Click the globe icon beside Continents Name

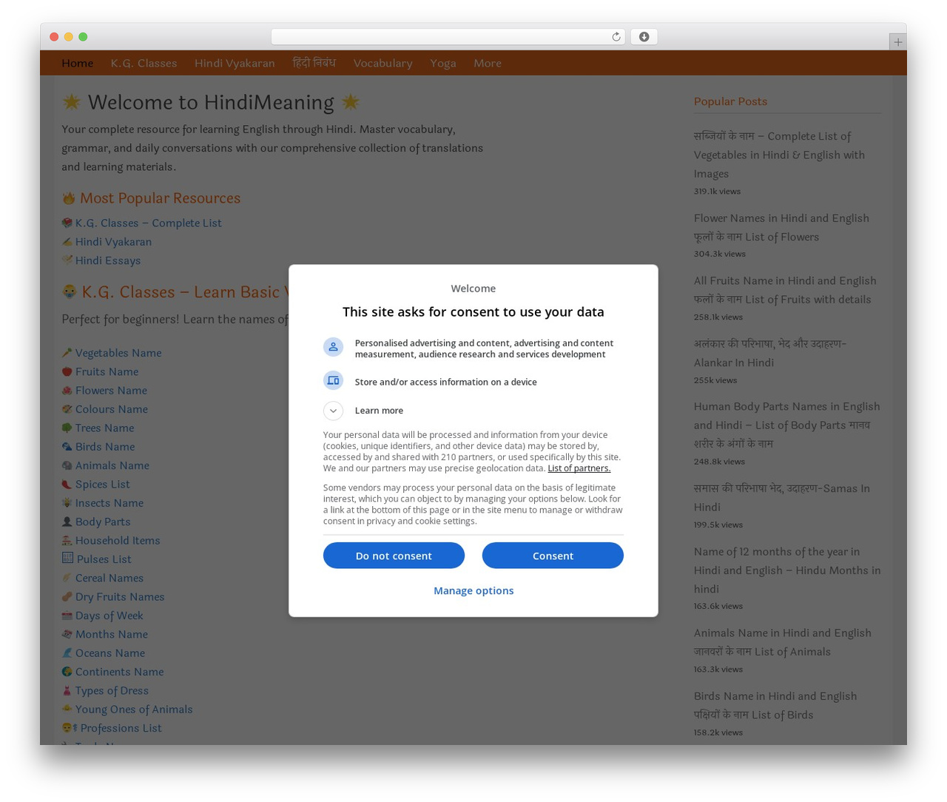67,672
